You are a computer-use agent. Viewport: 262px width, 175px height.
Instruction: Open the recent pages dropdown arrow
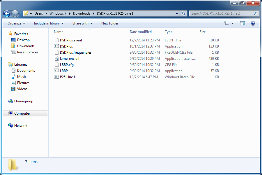(21, 14)
